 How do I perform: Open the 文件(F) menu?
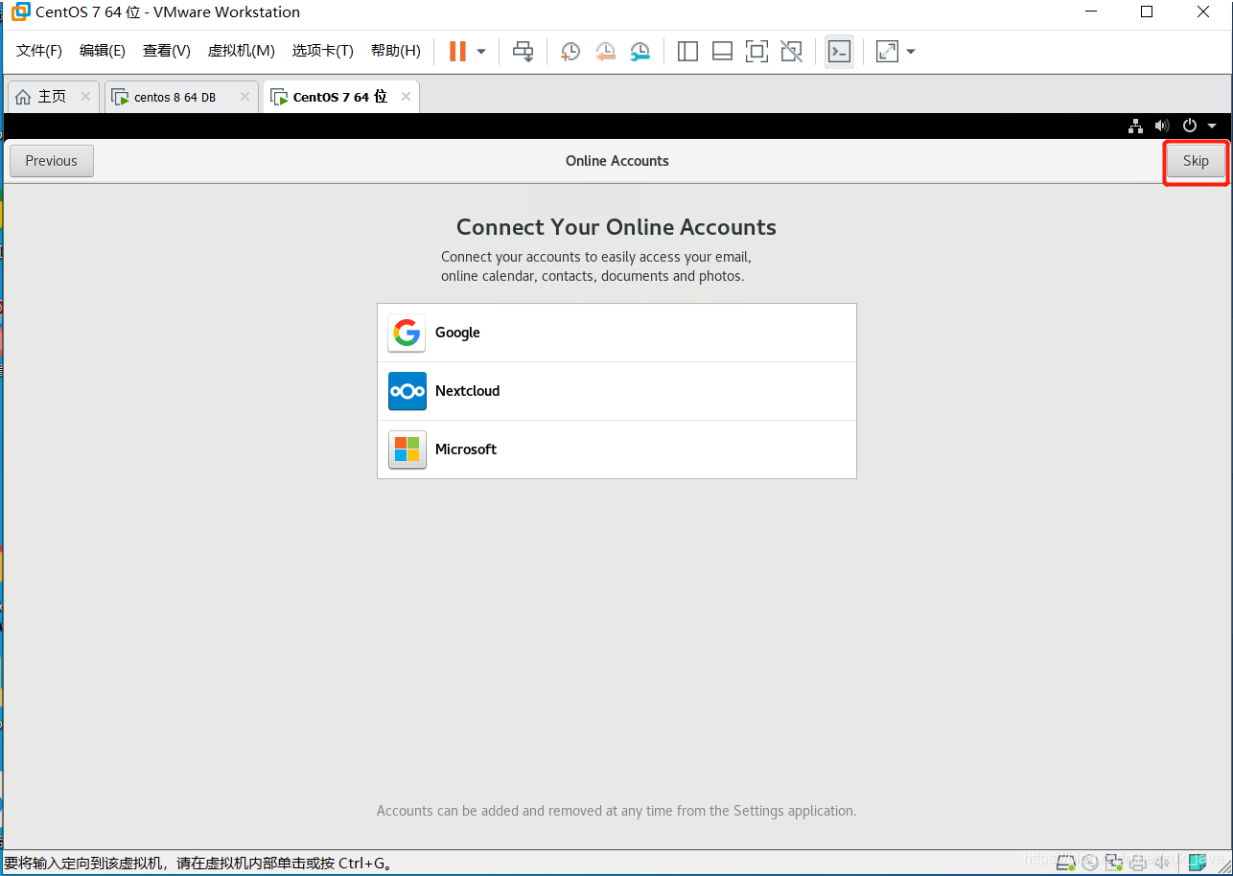click(x=39, y=51)
